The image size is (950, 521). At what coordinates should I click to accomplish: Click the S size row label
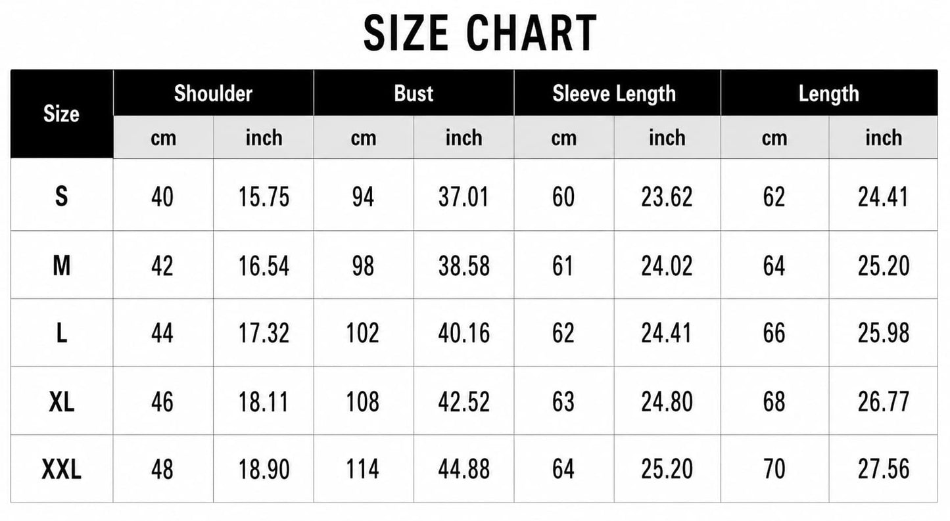click(x=62, y=196)
